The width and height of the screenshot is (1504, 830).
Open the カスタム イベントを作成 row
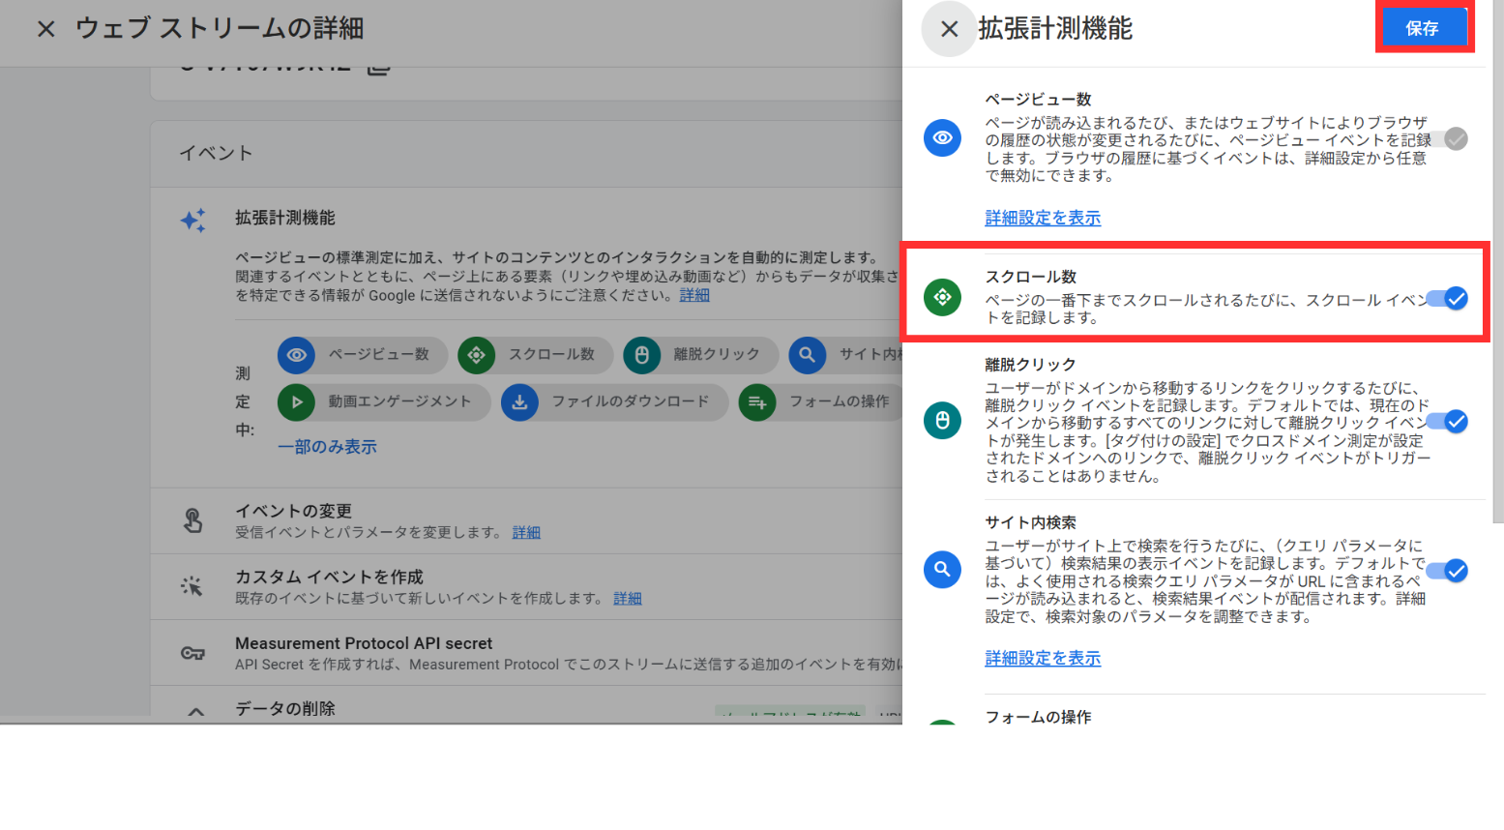pyautogui.click(x=526, y=586)
